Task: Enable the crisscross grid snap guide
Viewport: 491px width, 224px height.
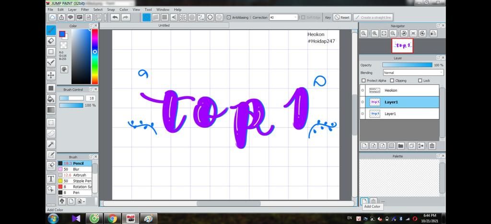Action: pyautogui.click(x=165, y=18)
